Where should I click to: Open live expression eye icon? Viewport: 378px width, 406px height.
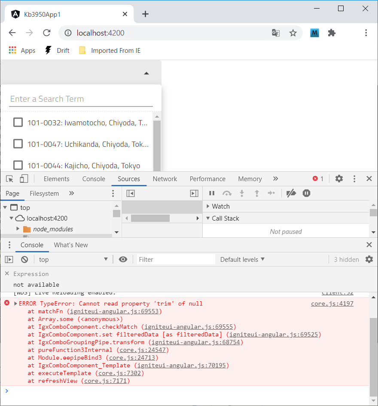point(123,259)
